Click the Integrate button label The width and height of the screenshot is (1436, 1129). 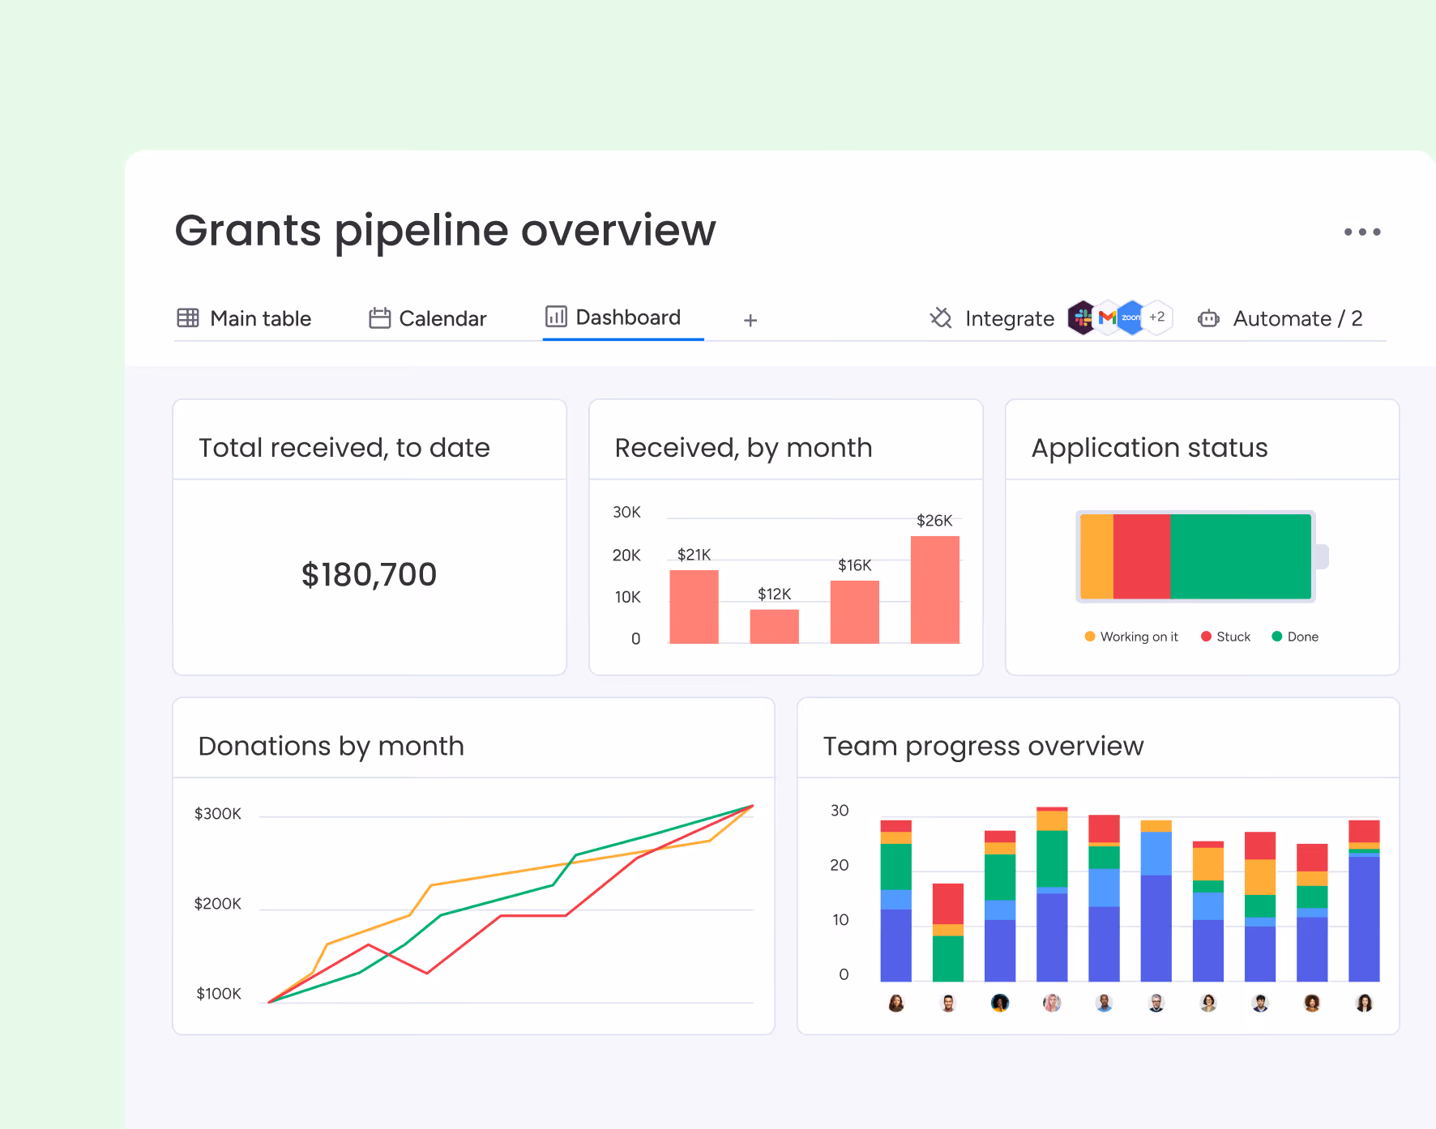click(x=1010, y=318)
